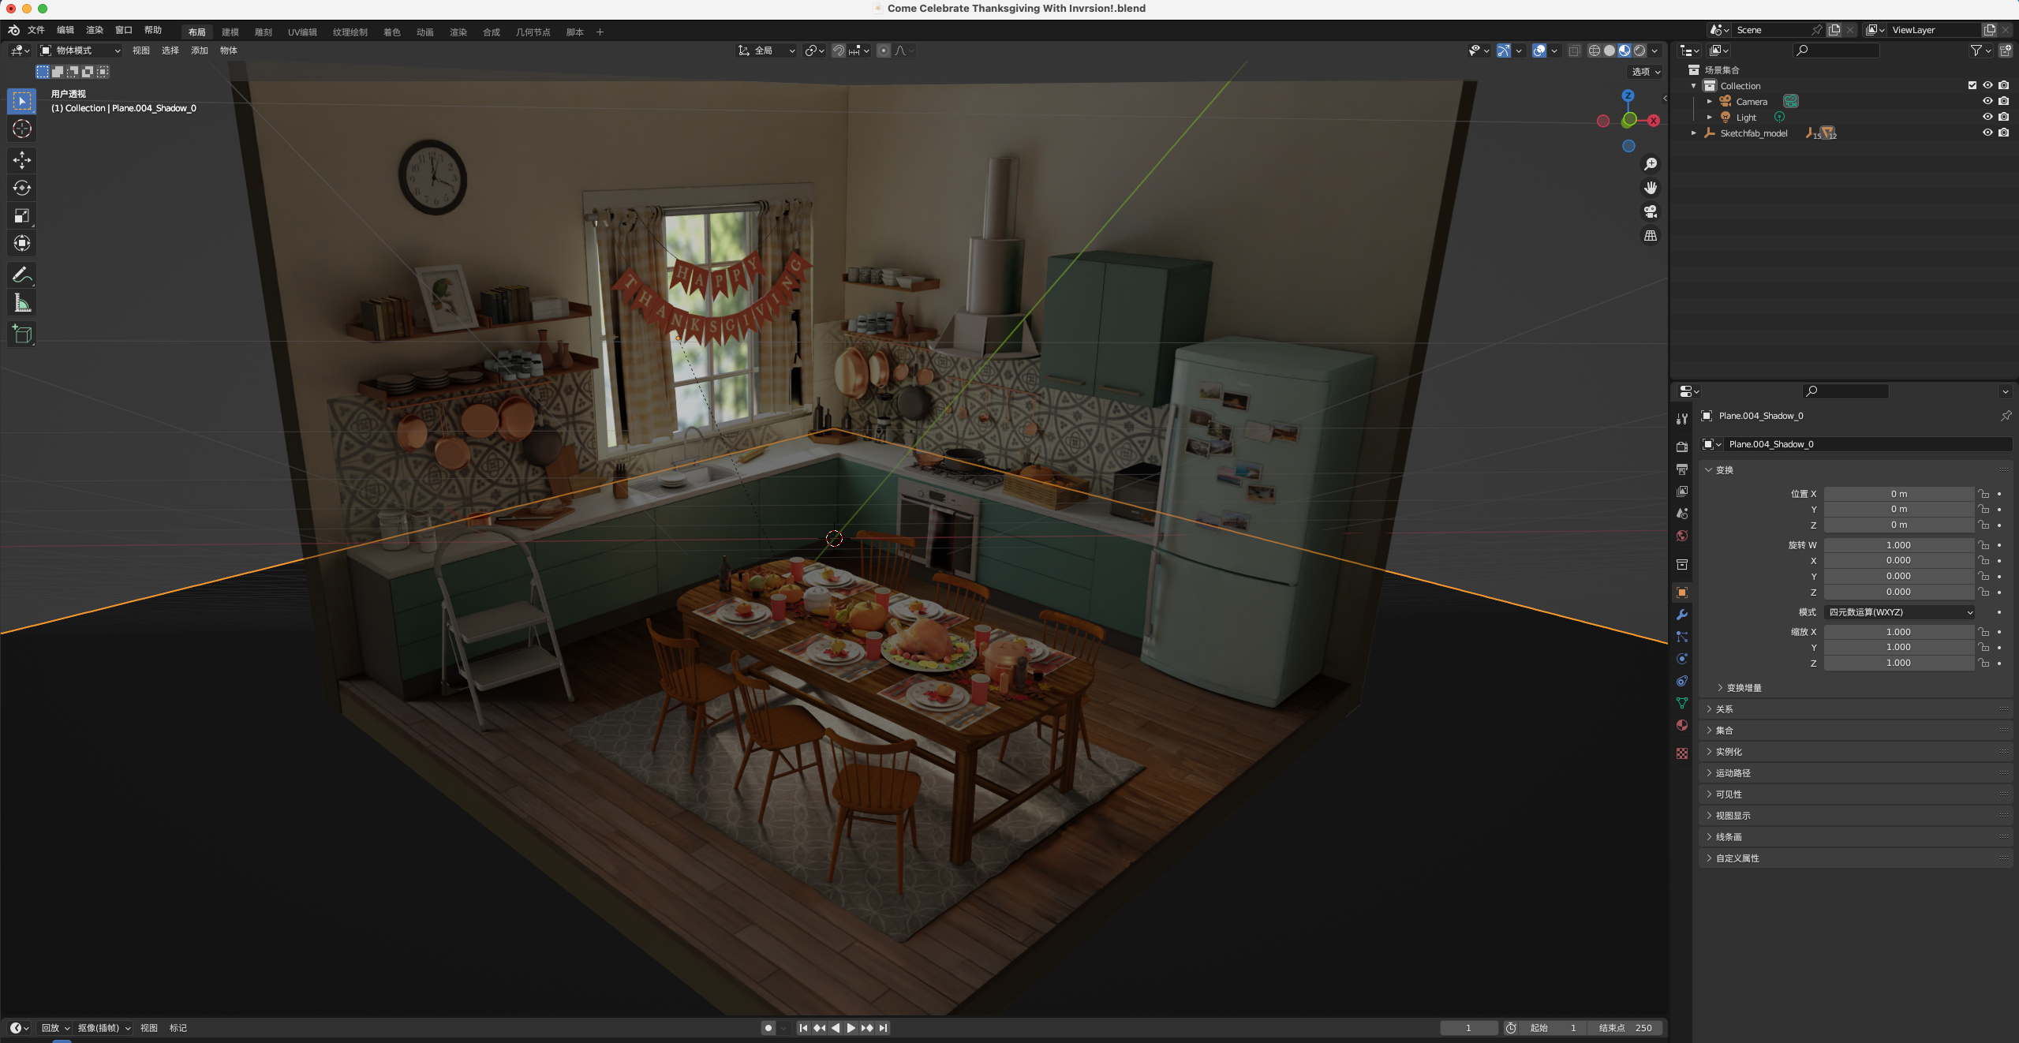The width and height of the screenshot is (2019, 1043).
Task: Select the Cursor tool in left toolbar
Action: pos(22,129)
